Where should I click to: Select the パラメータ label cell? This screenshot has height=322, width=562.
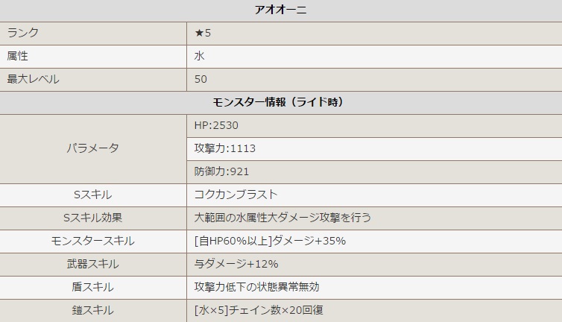(x=93, y=148)
